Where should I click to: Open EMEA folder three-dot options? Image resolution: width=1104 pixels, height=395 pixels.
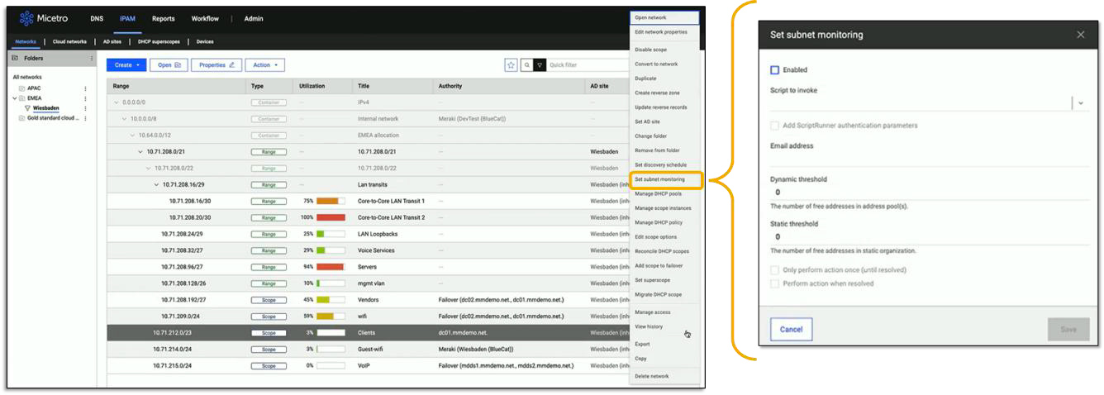(x=84, y=98)
